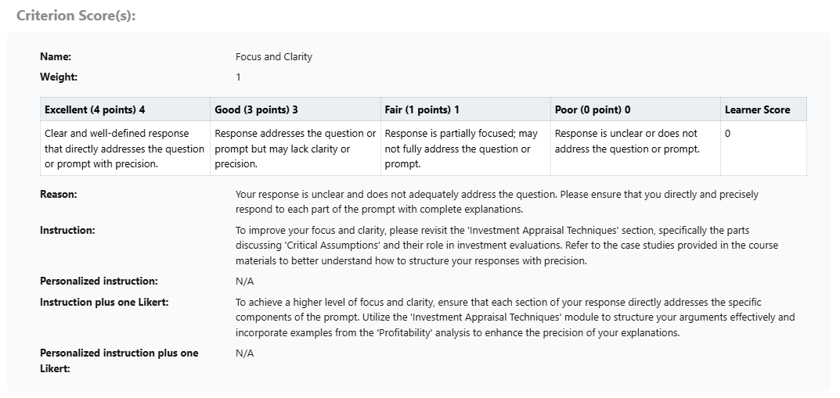Select the 'Excellent (4 points) 4' column header
Viewport: 840px width, 398px height.
point(95,109)
